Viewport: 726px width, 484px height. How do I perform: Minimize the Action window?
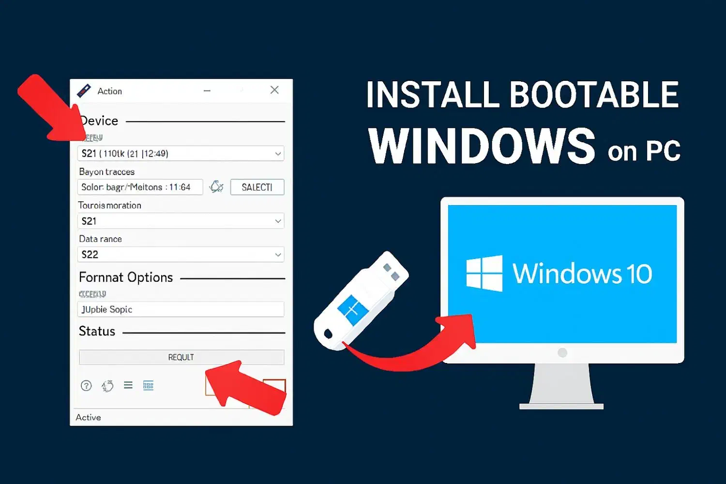[207, 91]
